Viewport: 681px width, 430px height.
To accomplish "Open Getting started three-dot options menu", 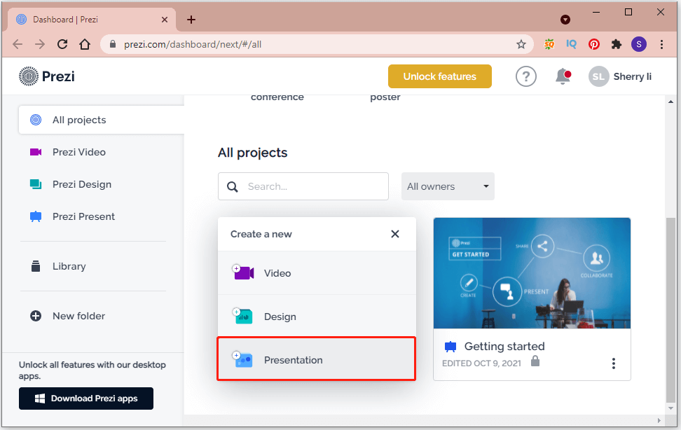I will pos(613,363).
